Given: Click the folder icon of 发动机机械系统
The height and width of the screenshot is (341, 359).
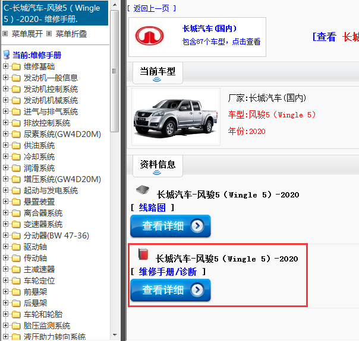Looking at the screenshot, I should (x=16, y=100).
